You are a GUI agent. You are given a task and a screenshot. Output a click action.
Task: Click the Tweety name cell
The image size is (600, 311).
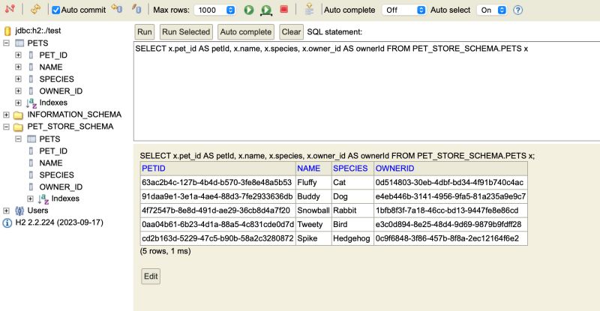313,225
